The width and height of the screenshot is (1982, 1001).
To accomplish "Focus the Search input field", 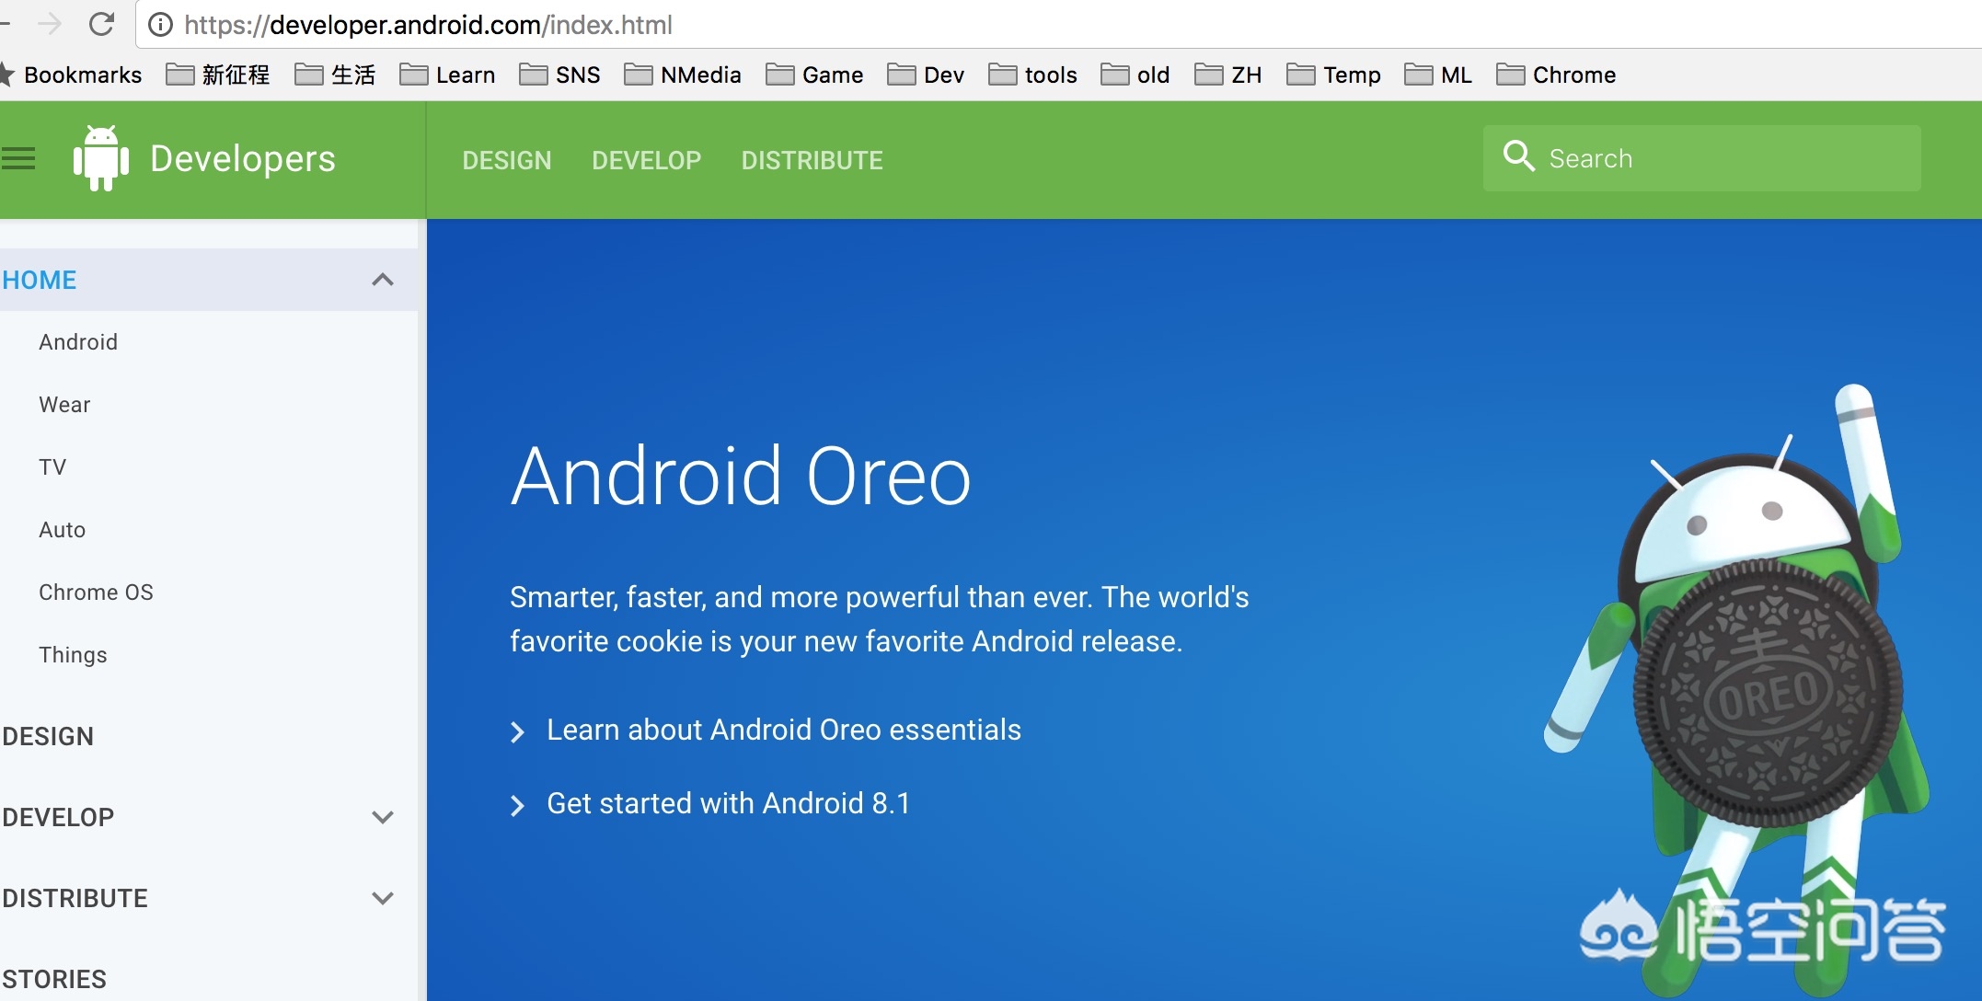I will 1702,158.
